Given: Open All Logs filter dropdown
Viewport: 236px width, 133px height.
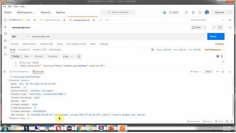Looking at the screenshot, I should point(195,71).
